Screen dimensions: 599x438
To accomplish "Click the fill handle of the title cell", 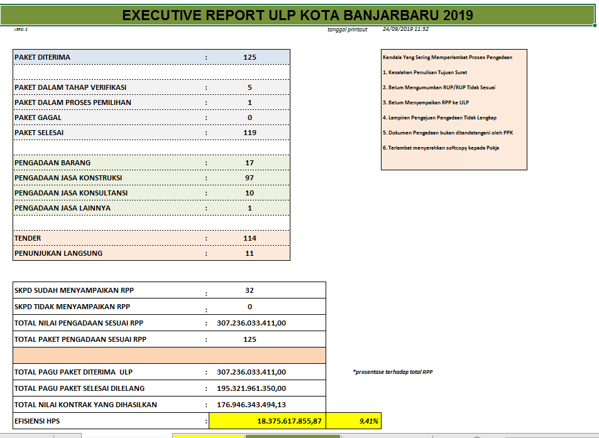I will tap(595, 26).
